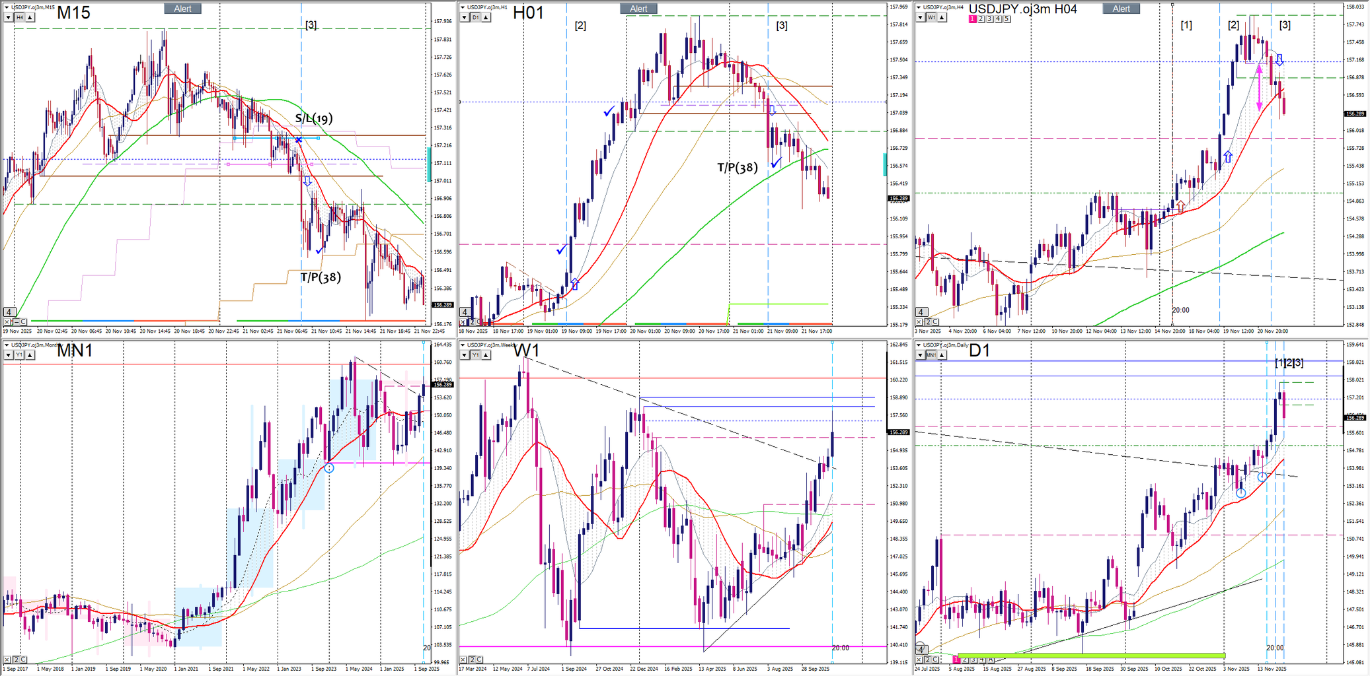1370x676 pixels.
Task: Toggle the pink 1 button under the USDJPY.oj3m H04 title
Action: (973, 19)
